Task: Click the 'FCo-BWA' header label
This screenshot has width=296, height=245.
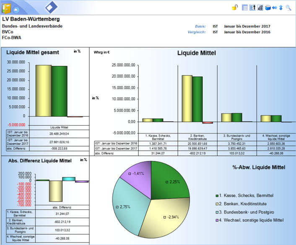Action: coord(12,37)
